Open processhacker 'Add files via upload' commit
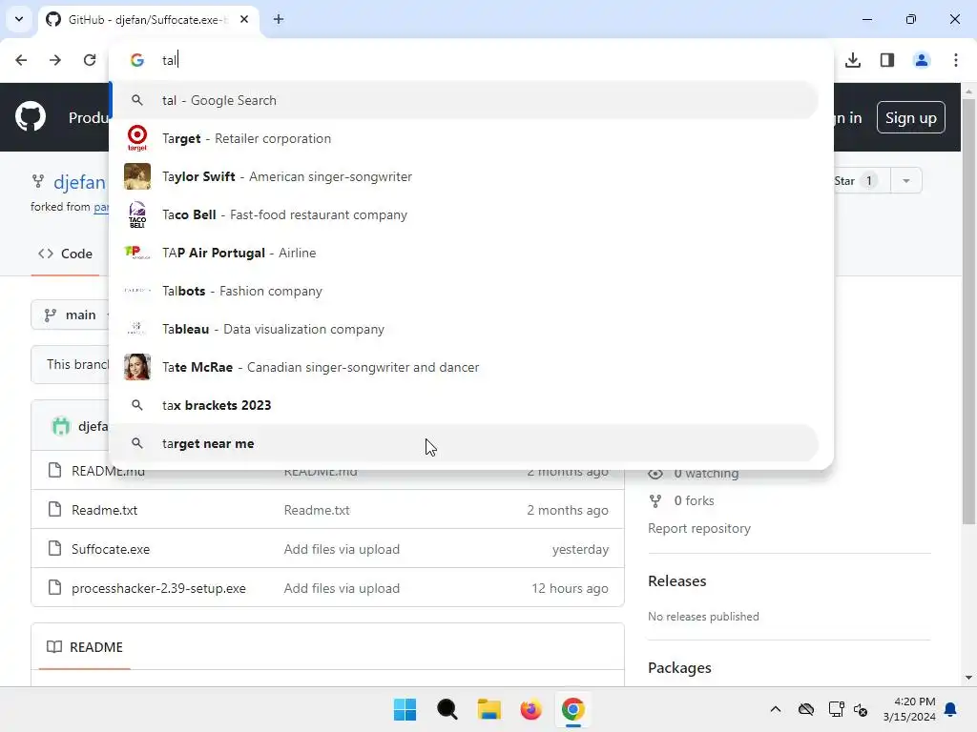 342,588
